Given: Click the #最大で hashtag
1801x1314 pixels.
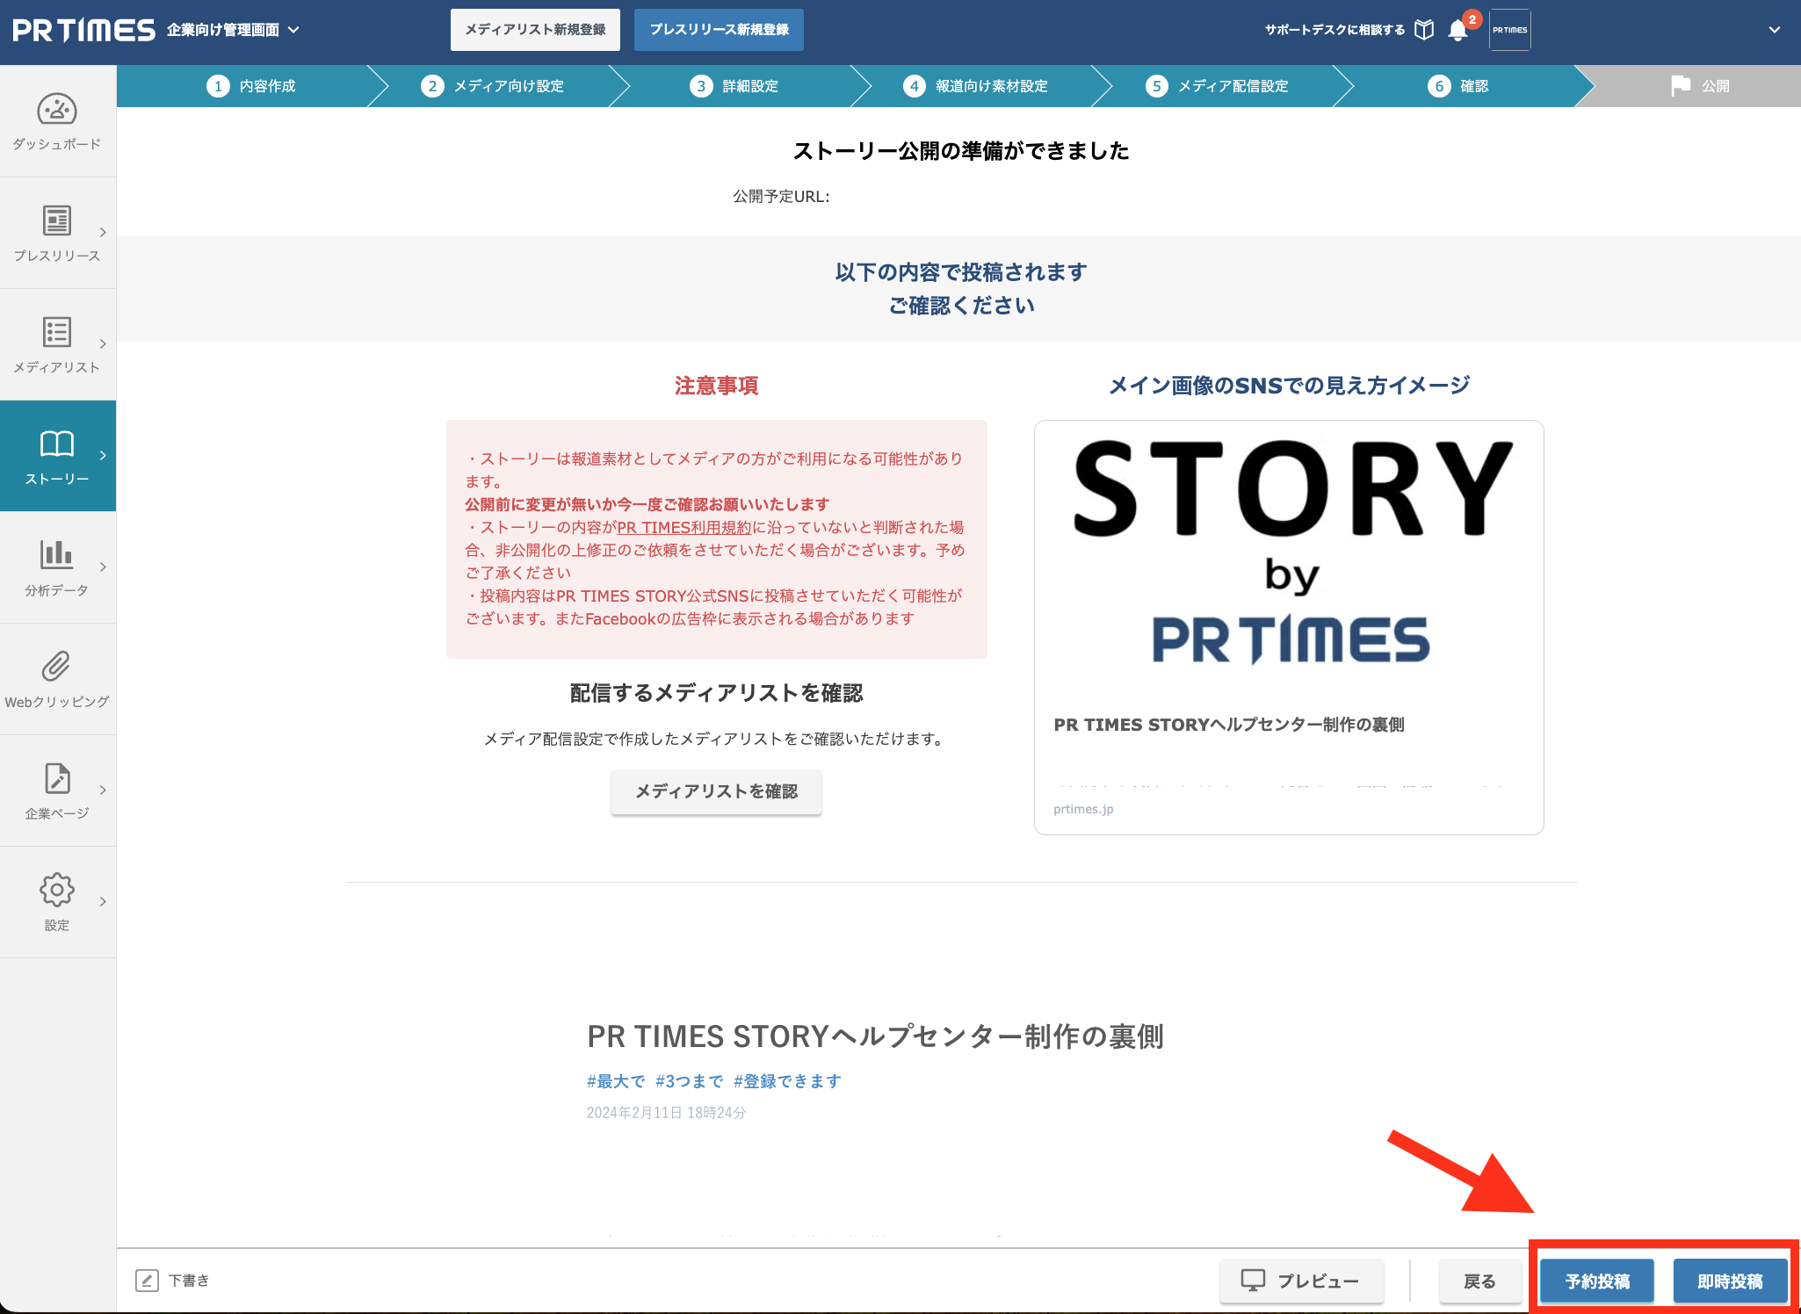Looking at the screenshot, I should [x=616, y=1081].
